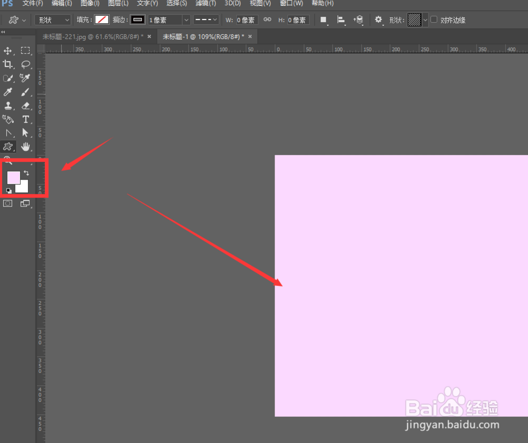Select the Eraser tool
This screenshot has height=443, width=528.
pos(25,106)
